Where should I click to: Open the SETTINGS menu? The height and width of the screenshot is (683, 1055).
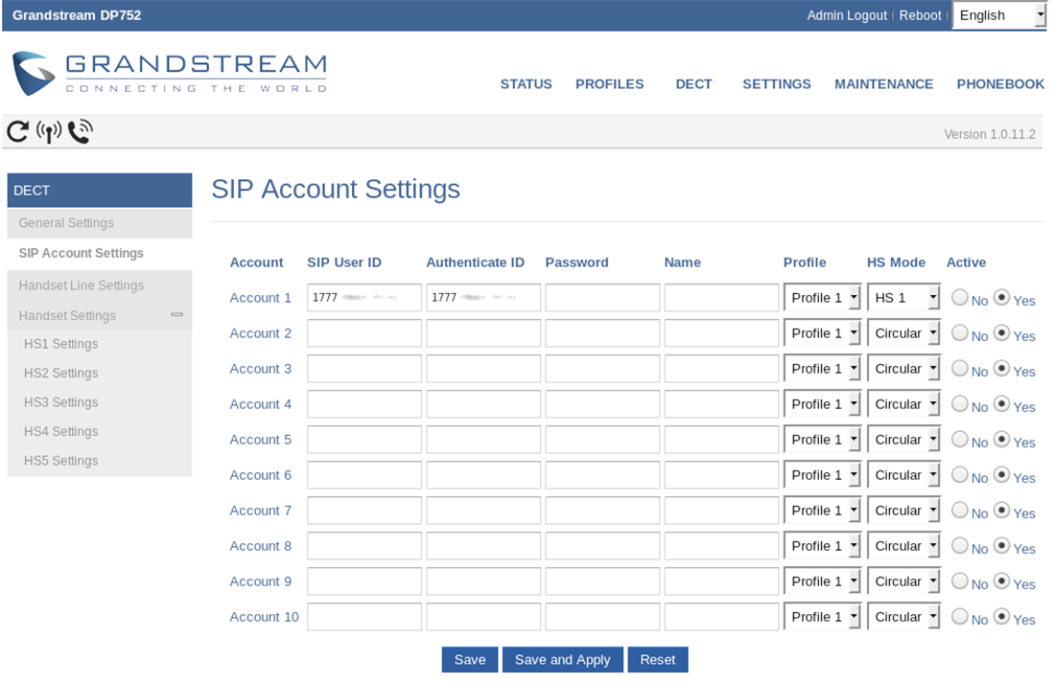(x=777, y=84)
